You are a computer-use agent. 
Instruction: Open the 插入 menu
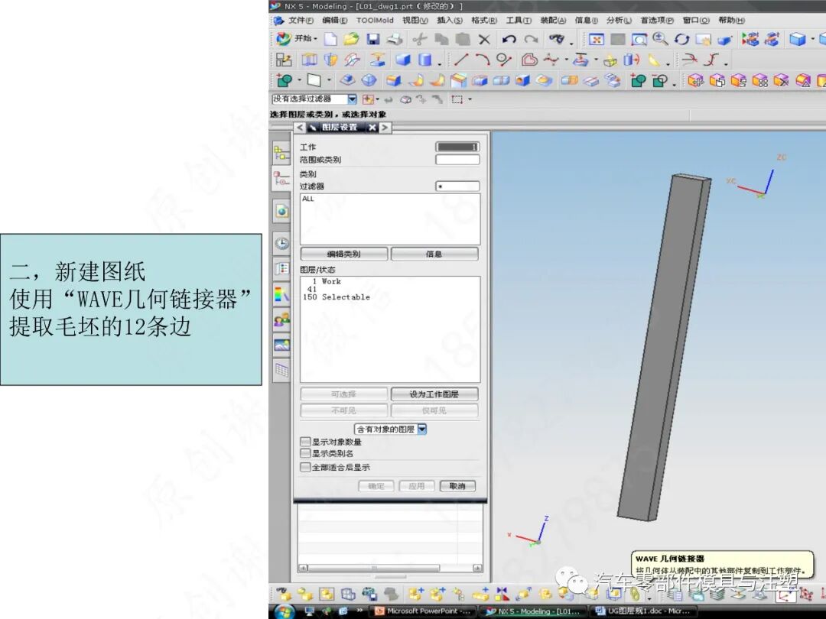tap(449, 21)
